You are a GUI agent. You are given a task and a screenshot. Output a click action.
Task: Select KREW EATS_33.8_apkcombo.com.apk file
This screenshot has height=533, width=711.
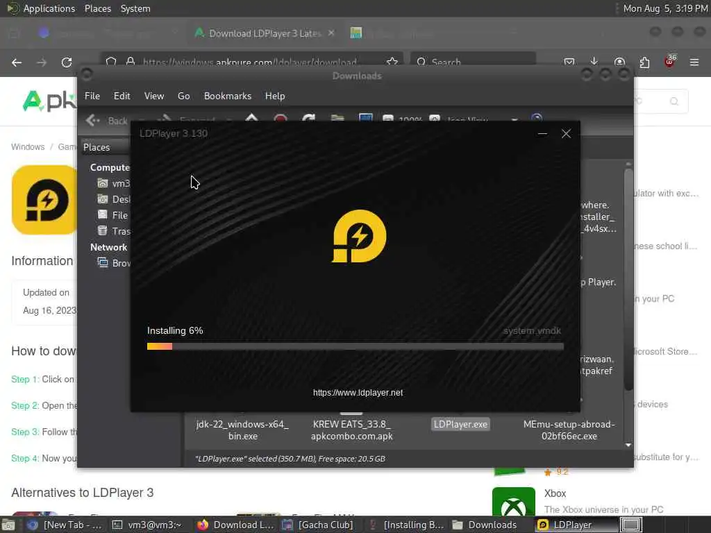tap(351, 430)
